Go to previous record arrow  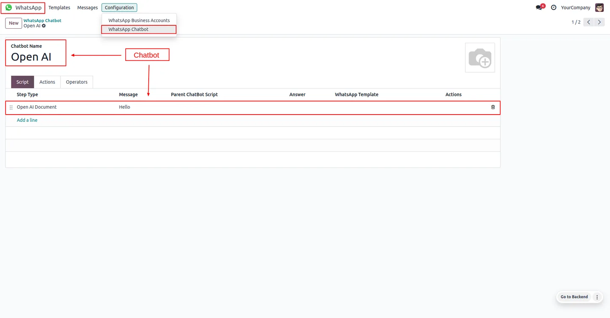(588, 22)
